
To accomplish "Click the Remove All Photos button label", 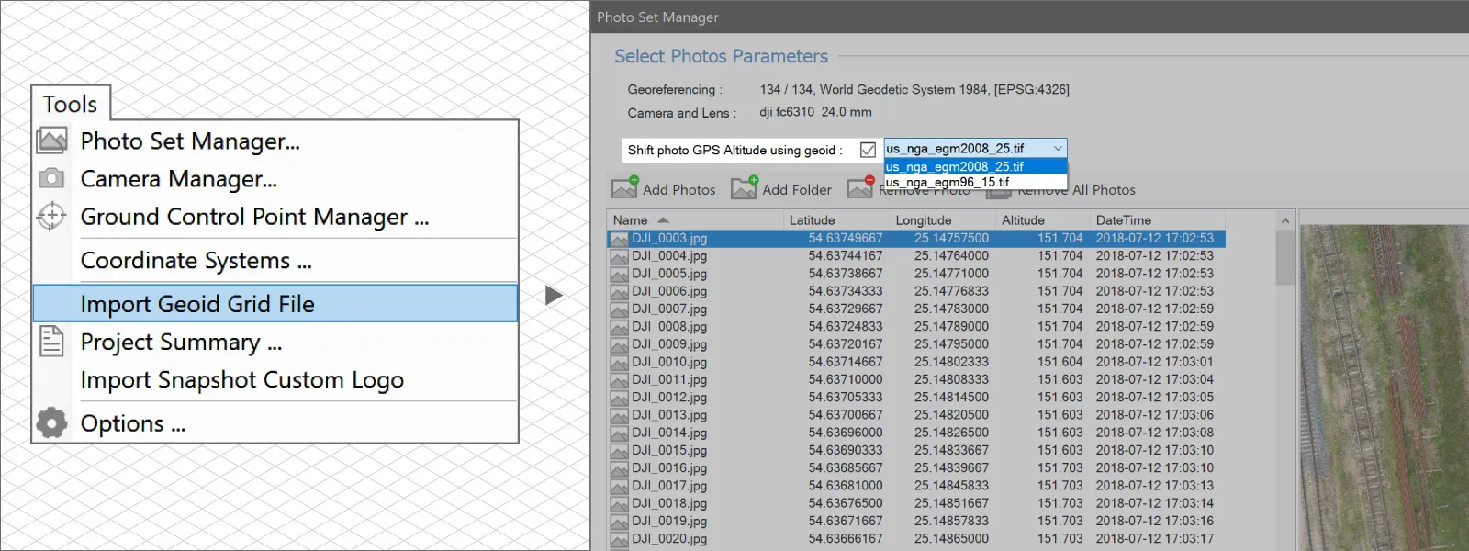I will click(1076, 190).
